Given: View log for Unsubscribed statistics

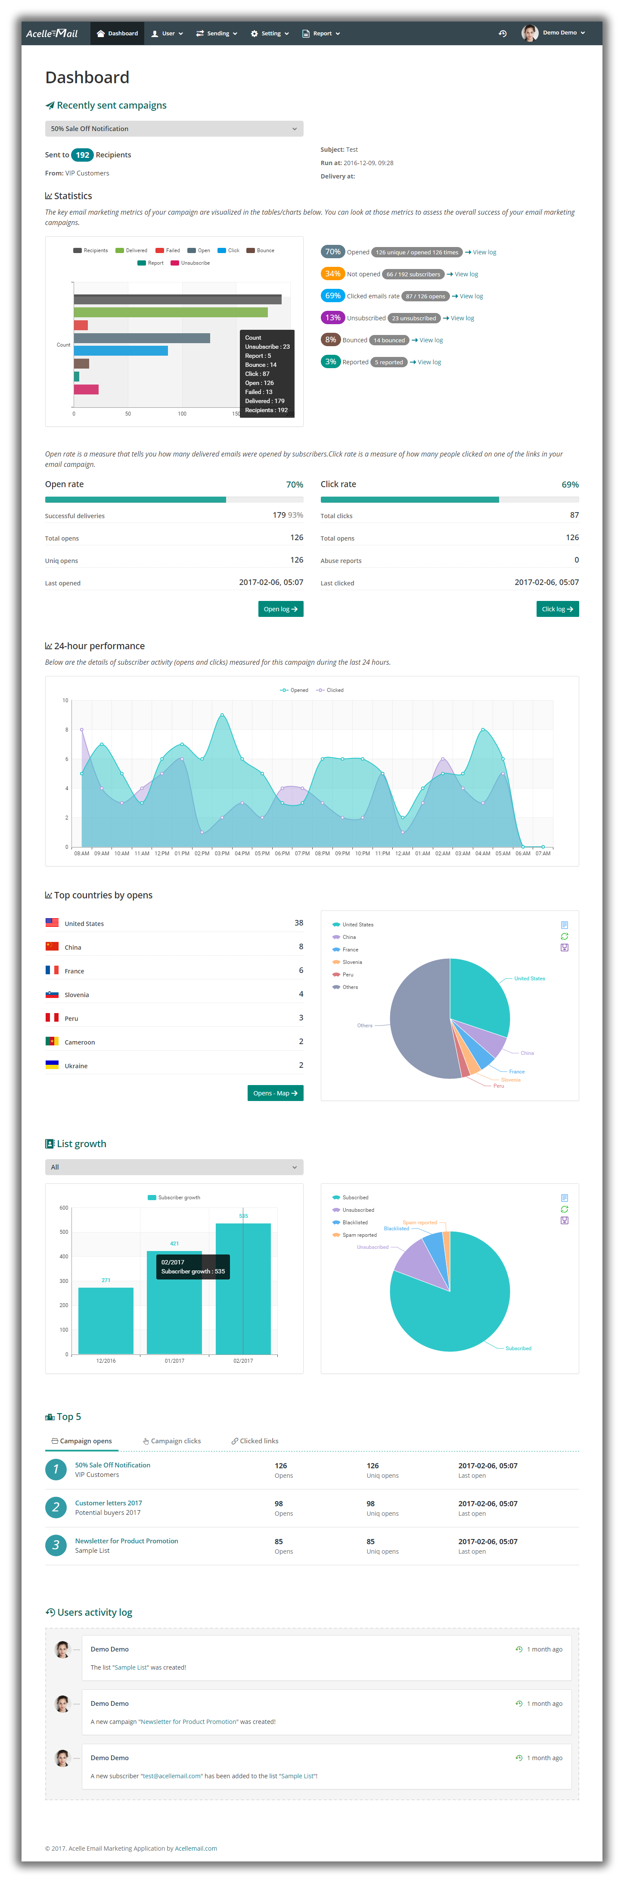Looking at the screenshot, I should click(459, 318).
